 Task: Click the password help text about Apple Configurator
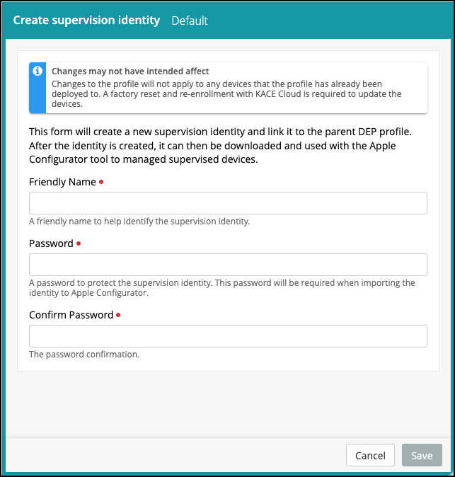[221, 287]
